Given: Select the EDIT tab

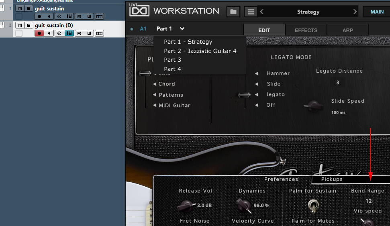Looking at the screenshot, I should [x=264, y=30].
